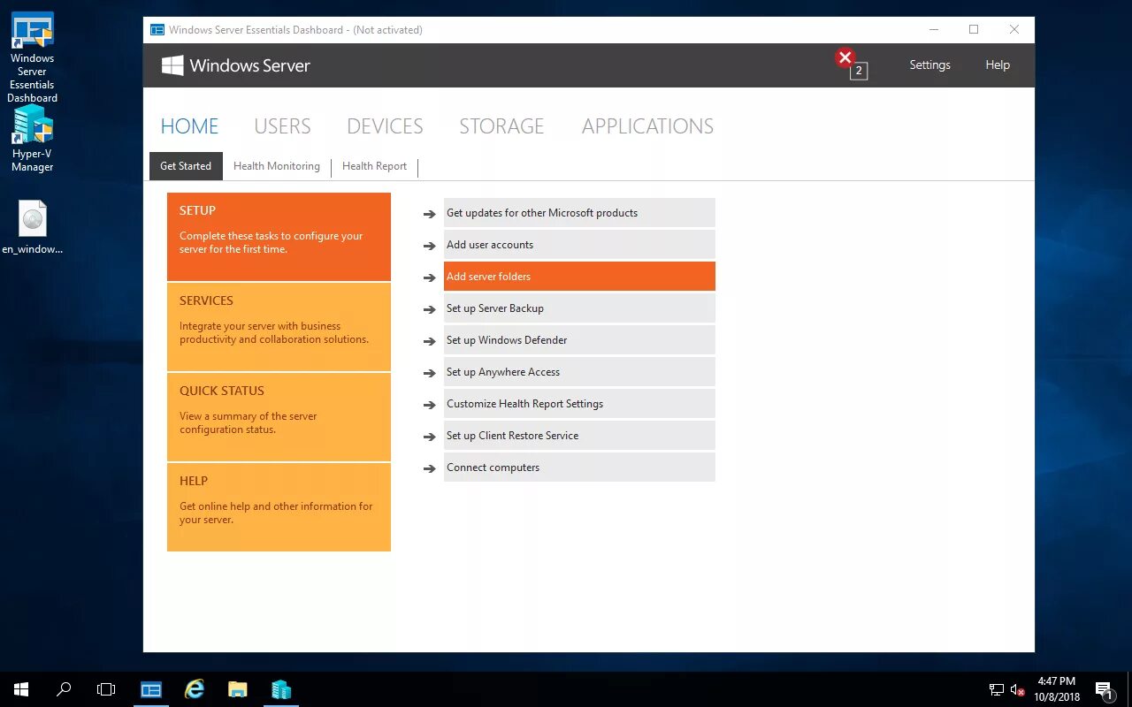The height and width of the screenshot is (707, 1132).
Task: Open the Windows Start menu
Action: [x=21, y=689]
